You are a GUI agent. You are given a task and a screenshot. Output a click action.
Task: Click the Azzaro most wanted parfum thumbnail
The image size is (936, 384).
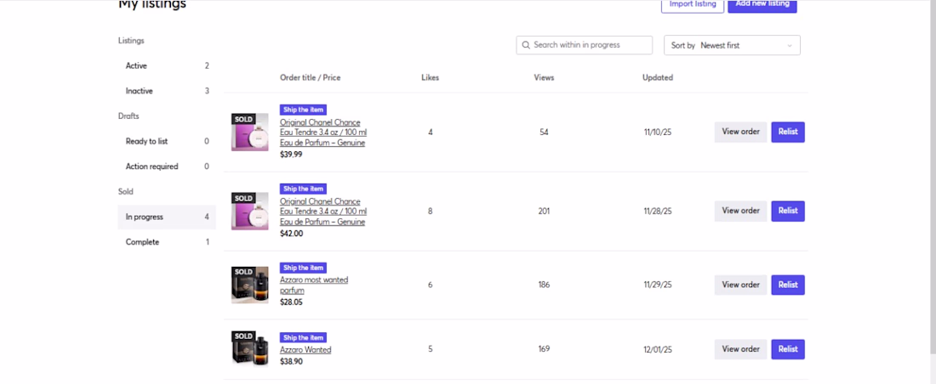[x=249, y=285]
